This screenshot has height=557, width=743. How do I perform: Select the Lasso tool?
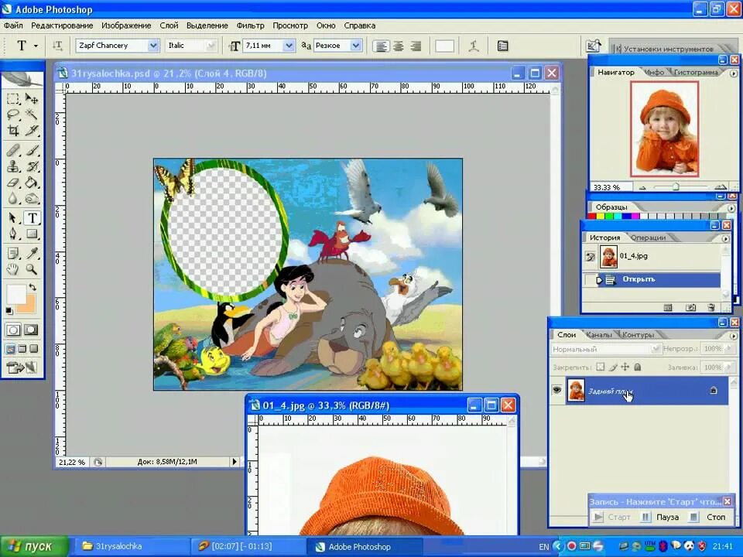pos(13,114)
